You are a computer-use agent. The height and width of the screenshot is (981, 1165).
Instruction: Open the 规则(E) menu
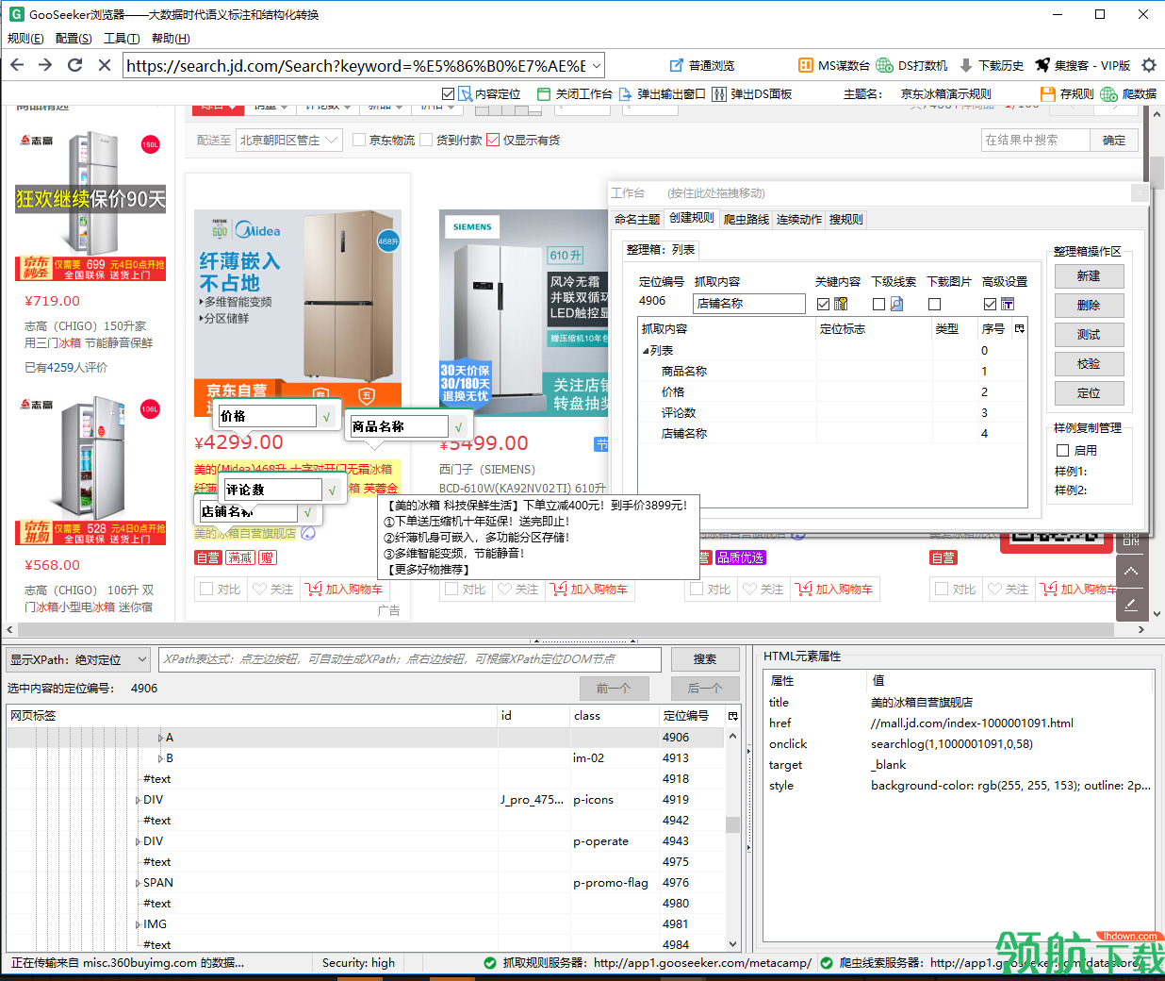pos(25,39)
